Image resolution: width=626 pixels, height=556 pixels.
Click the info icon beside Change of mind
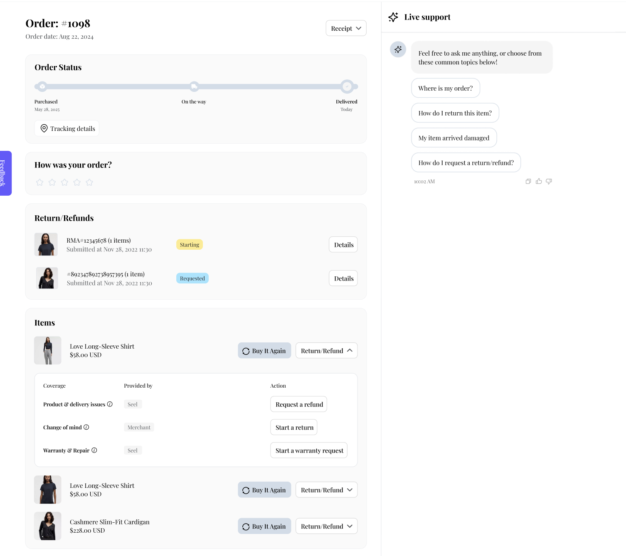(86, 427)
